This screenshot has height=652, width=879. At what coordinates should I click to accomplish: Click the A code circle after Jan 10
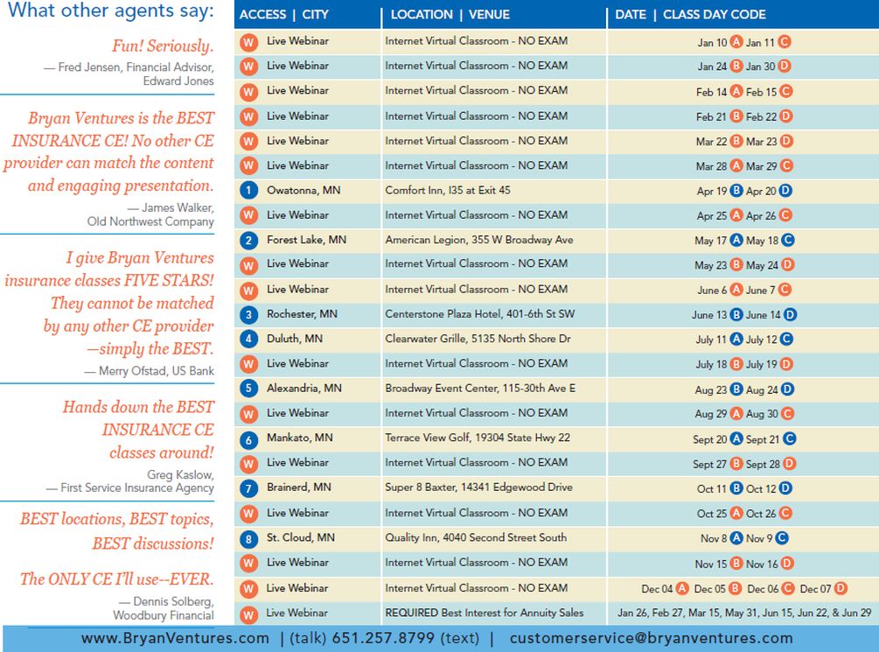tap(736, 41)
